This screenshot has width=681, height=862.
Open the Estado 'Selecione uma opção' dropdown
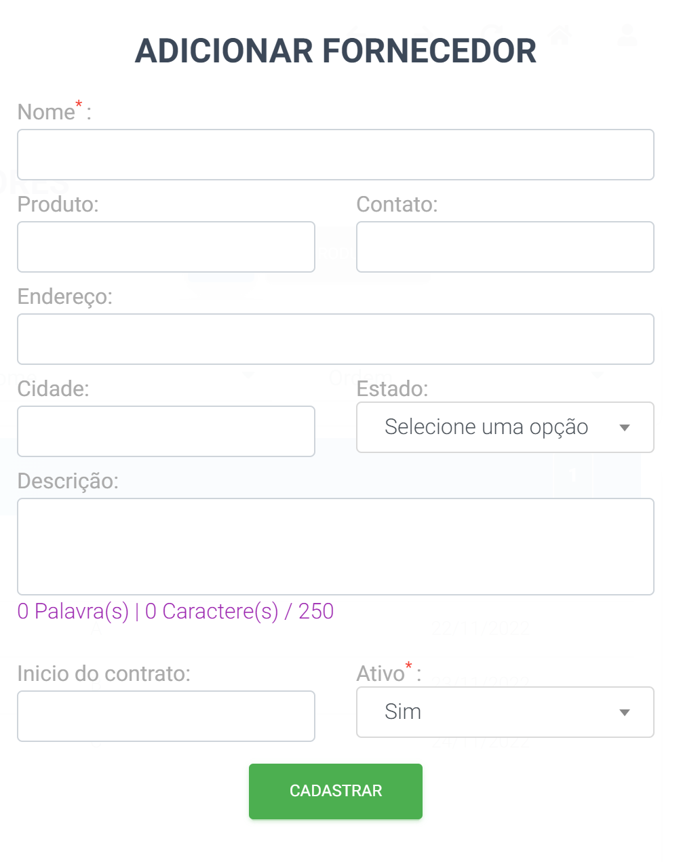[505, 427]
